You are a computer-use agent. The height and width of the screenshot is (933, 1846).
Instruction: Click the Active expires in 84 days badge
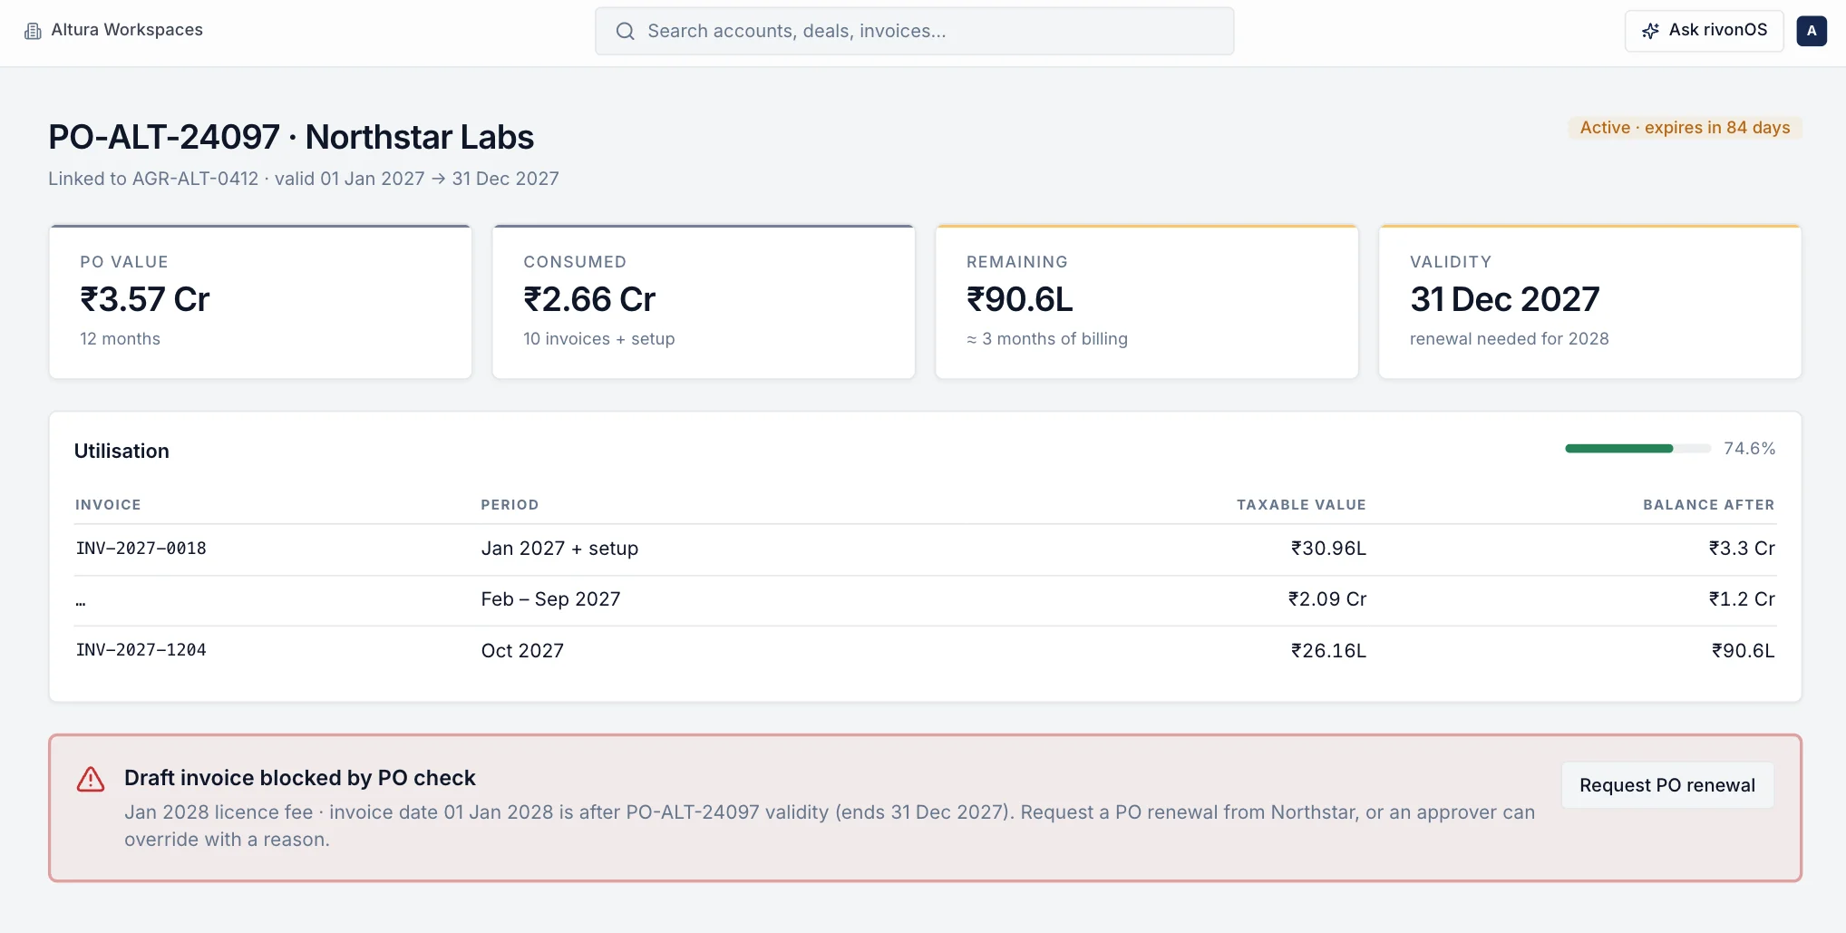pyautogui.click(x=1685, y=128)
